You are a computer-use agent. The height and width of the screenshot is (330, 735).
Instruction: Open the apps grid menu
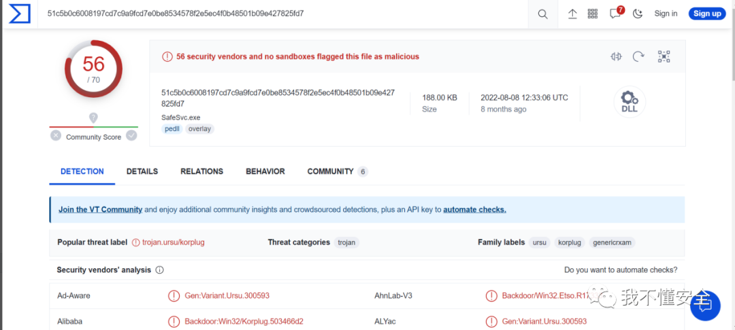593,14
